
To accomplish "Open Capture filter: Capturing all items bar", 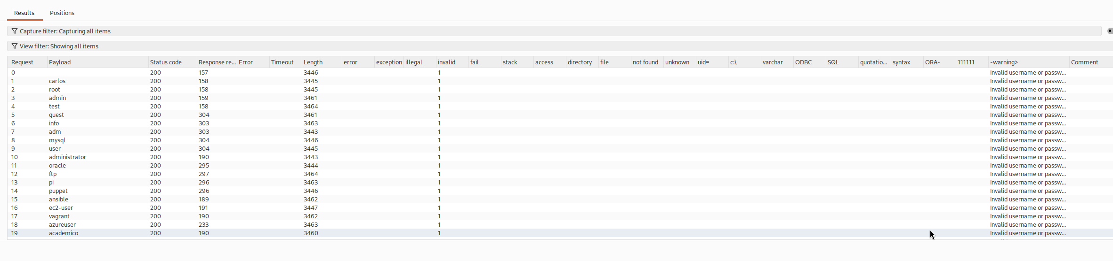I will click(554, 31).
